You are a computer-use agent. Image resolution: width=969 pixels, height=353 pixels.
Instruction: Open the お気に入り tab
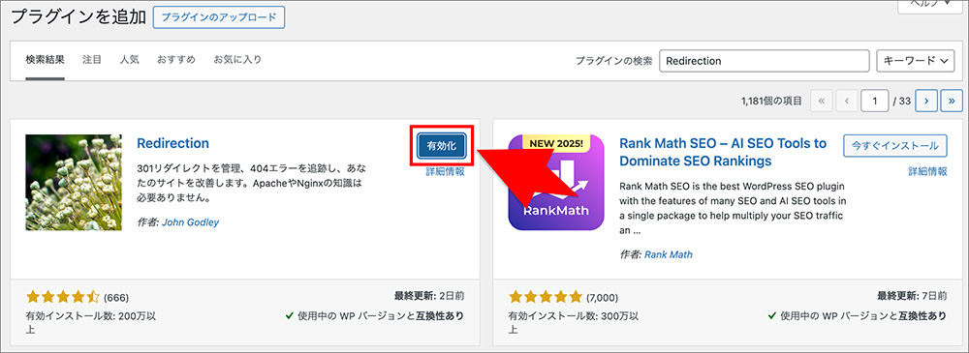click(237, 60)
